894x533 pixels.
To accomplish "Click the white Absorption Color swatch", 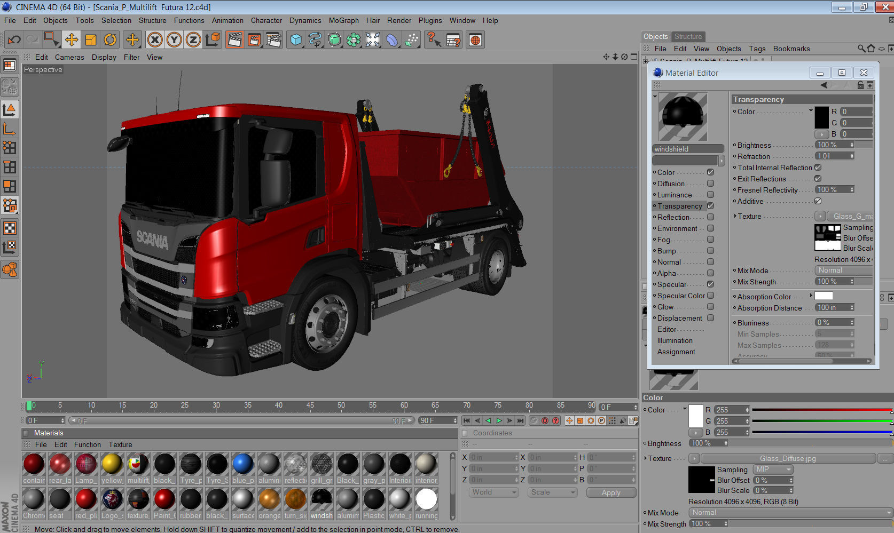I will pyautogui.click(x=824, y=296).
